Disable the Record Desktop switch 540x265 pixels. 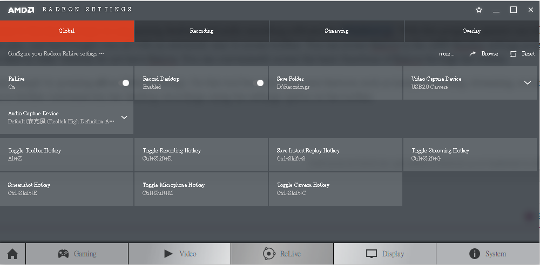coord(258,83)
